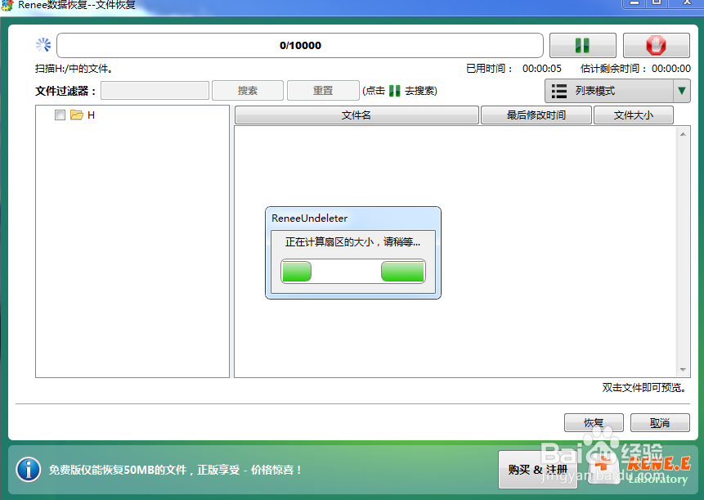This screenshot has width=704, height=500.
Task: Click the 免费版仅能恢复50MB的文件 banner text
Action: coord(176,470)
